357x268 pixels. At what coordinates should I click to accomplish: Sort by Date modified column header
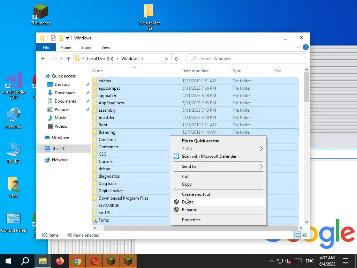(205, 70)
